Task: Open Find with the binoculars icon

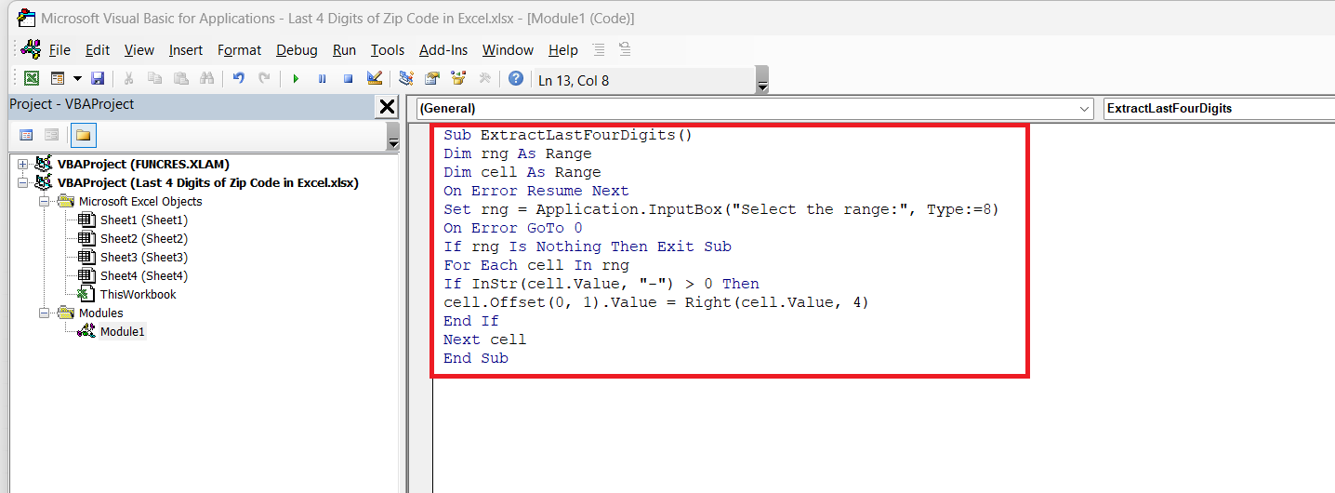Action: (206, 79)
